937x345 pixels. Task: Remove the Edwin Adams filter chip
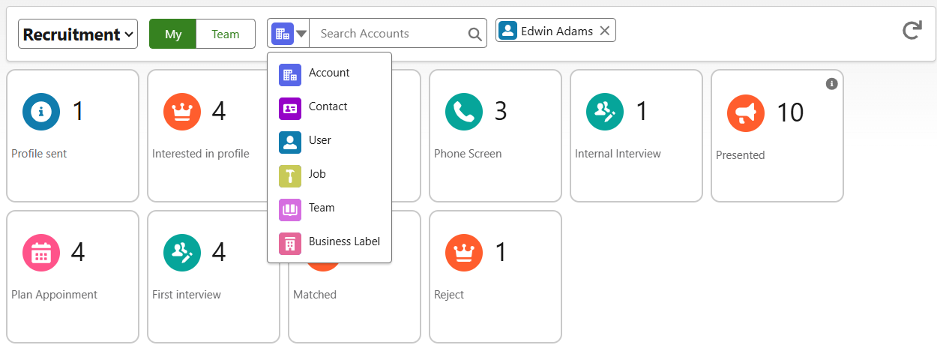click(605, 31)
